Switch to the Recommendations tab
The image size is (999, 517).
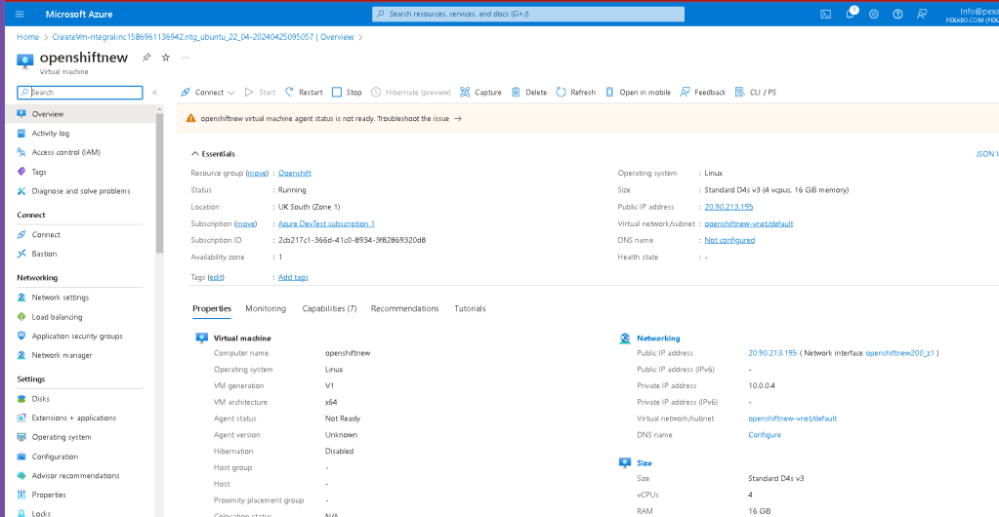click(x=404, y=308)
